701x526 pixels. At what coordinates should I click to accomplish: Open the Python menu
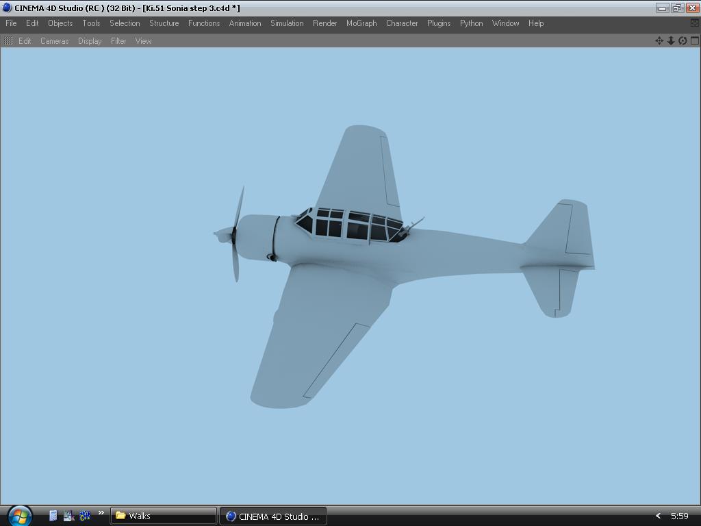471,23
